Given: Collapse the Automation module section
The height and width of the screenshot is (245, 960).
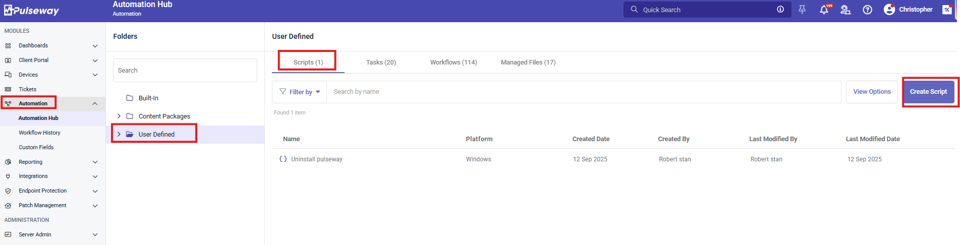Looking at the screenshot, I should tap(95, 104).
